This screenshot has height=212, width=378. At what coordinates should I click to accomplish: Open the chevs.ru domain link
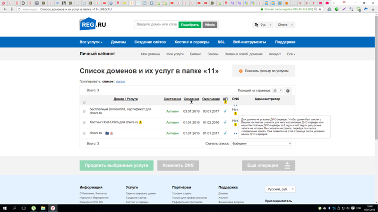coord(96,133)
